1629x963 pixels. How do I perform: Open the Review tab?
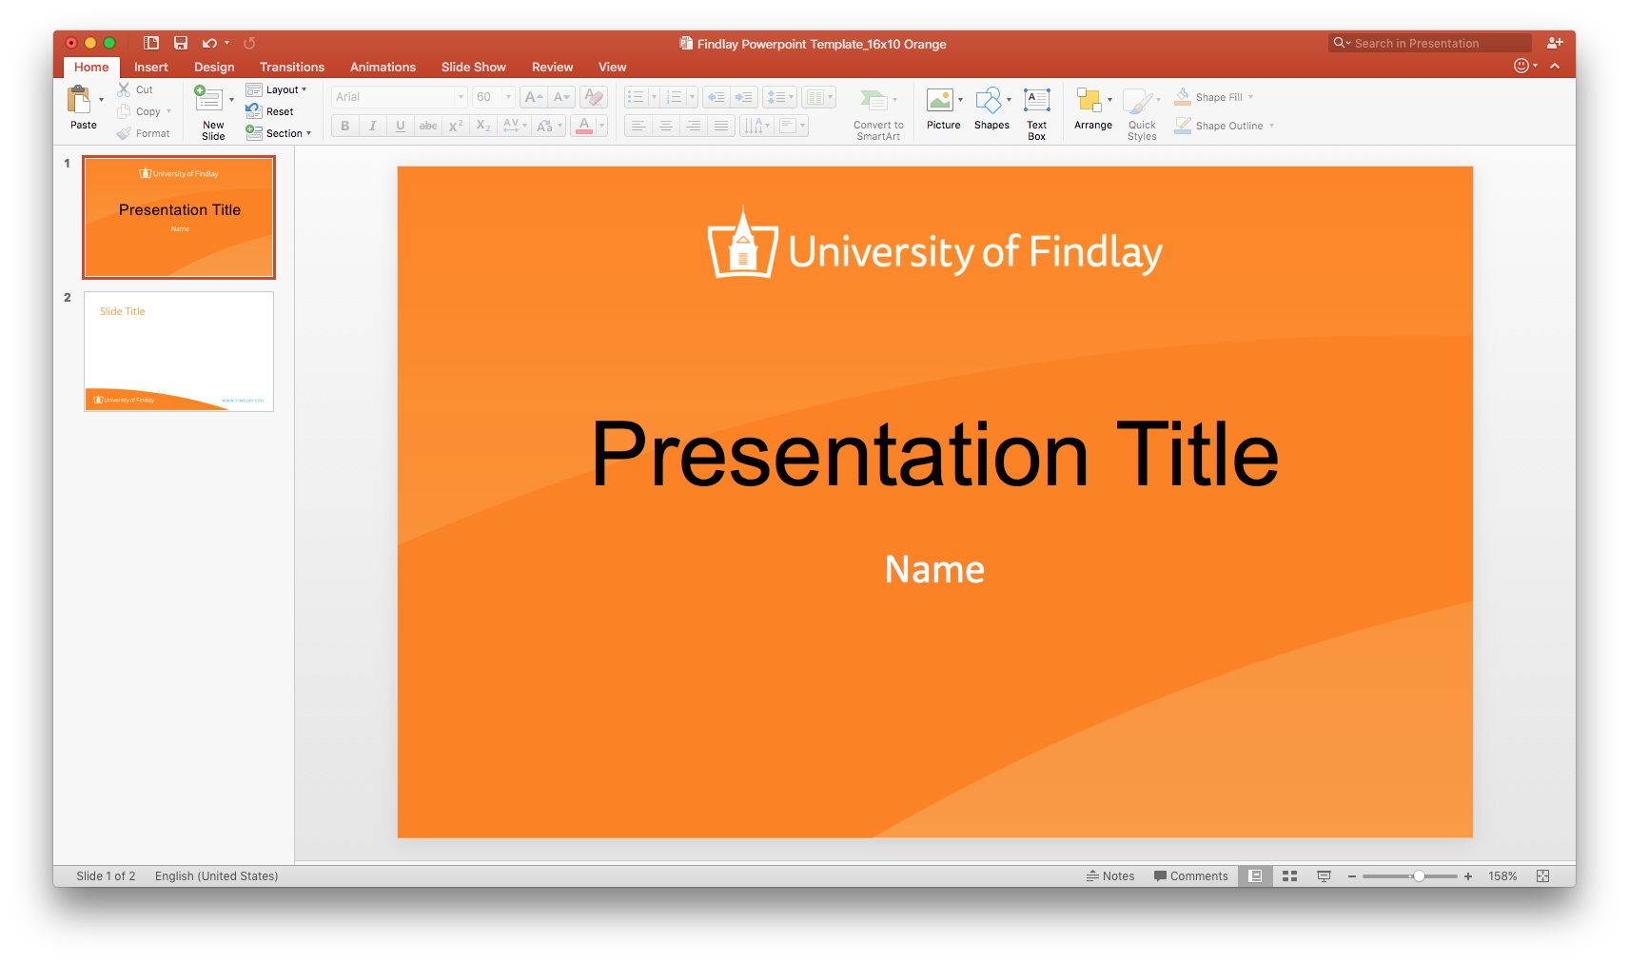pyautogui.click(x=552, y=67)
